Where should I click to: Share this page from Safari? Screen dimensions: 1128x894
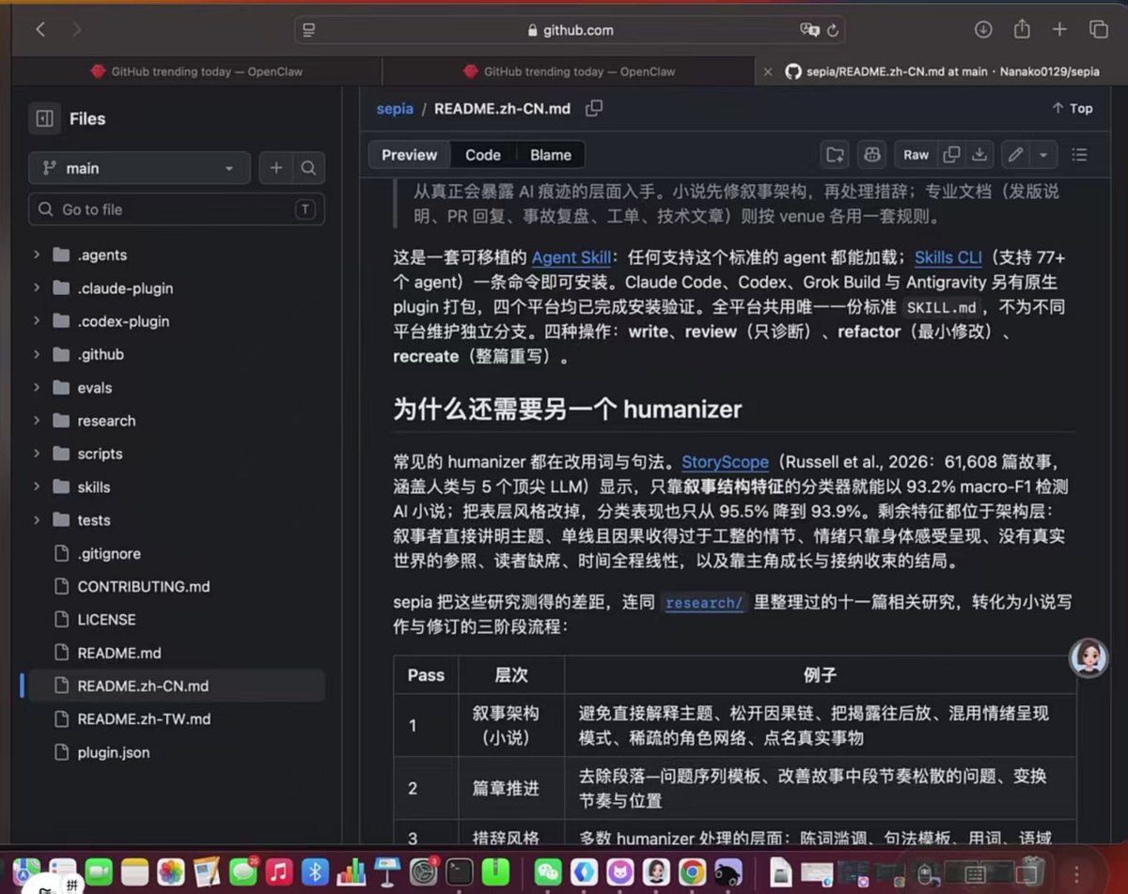tap(1022, 30)
